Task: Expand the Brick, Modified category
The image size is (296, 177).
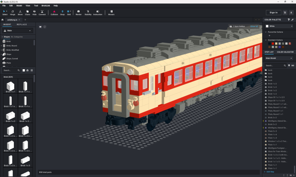Action: coord(13,50)
